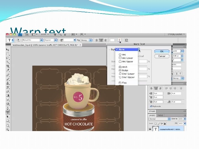The width and height of the screenshot is (199, 149).
Task: Click the text color swatch in options bar
Action: coord(112,40)
